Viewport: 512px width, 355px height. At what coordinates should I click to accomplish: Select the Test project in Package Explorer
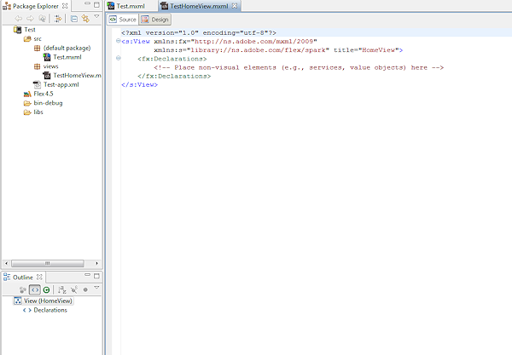[x=29, y=30]
